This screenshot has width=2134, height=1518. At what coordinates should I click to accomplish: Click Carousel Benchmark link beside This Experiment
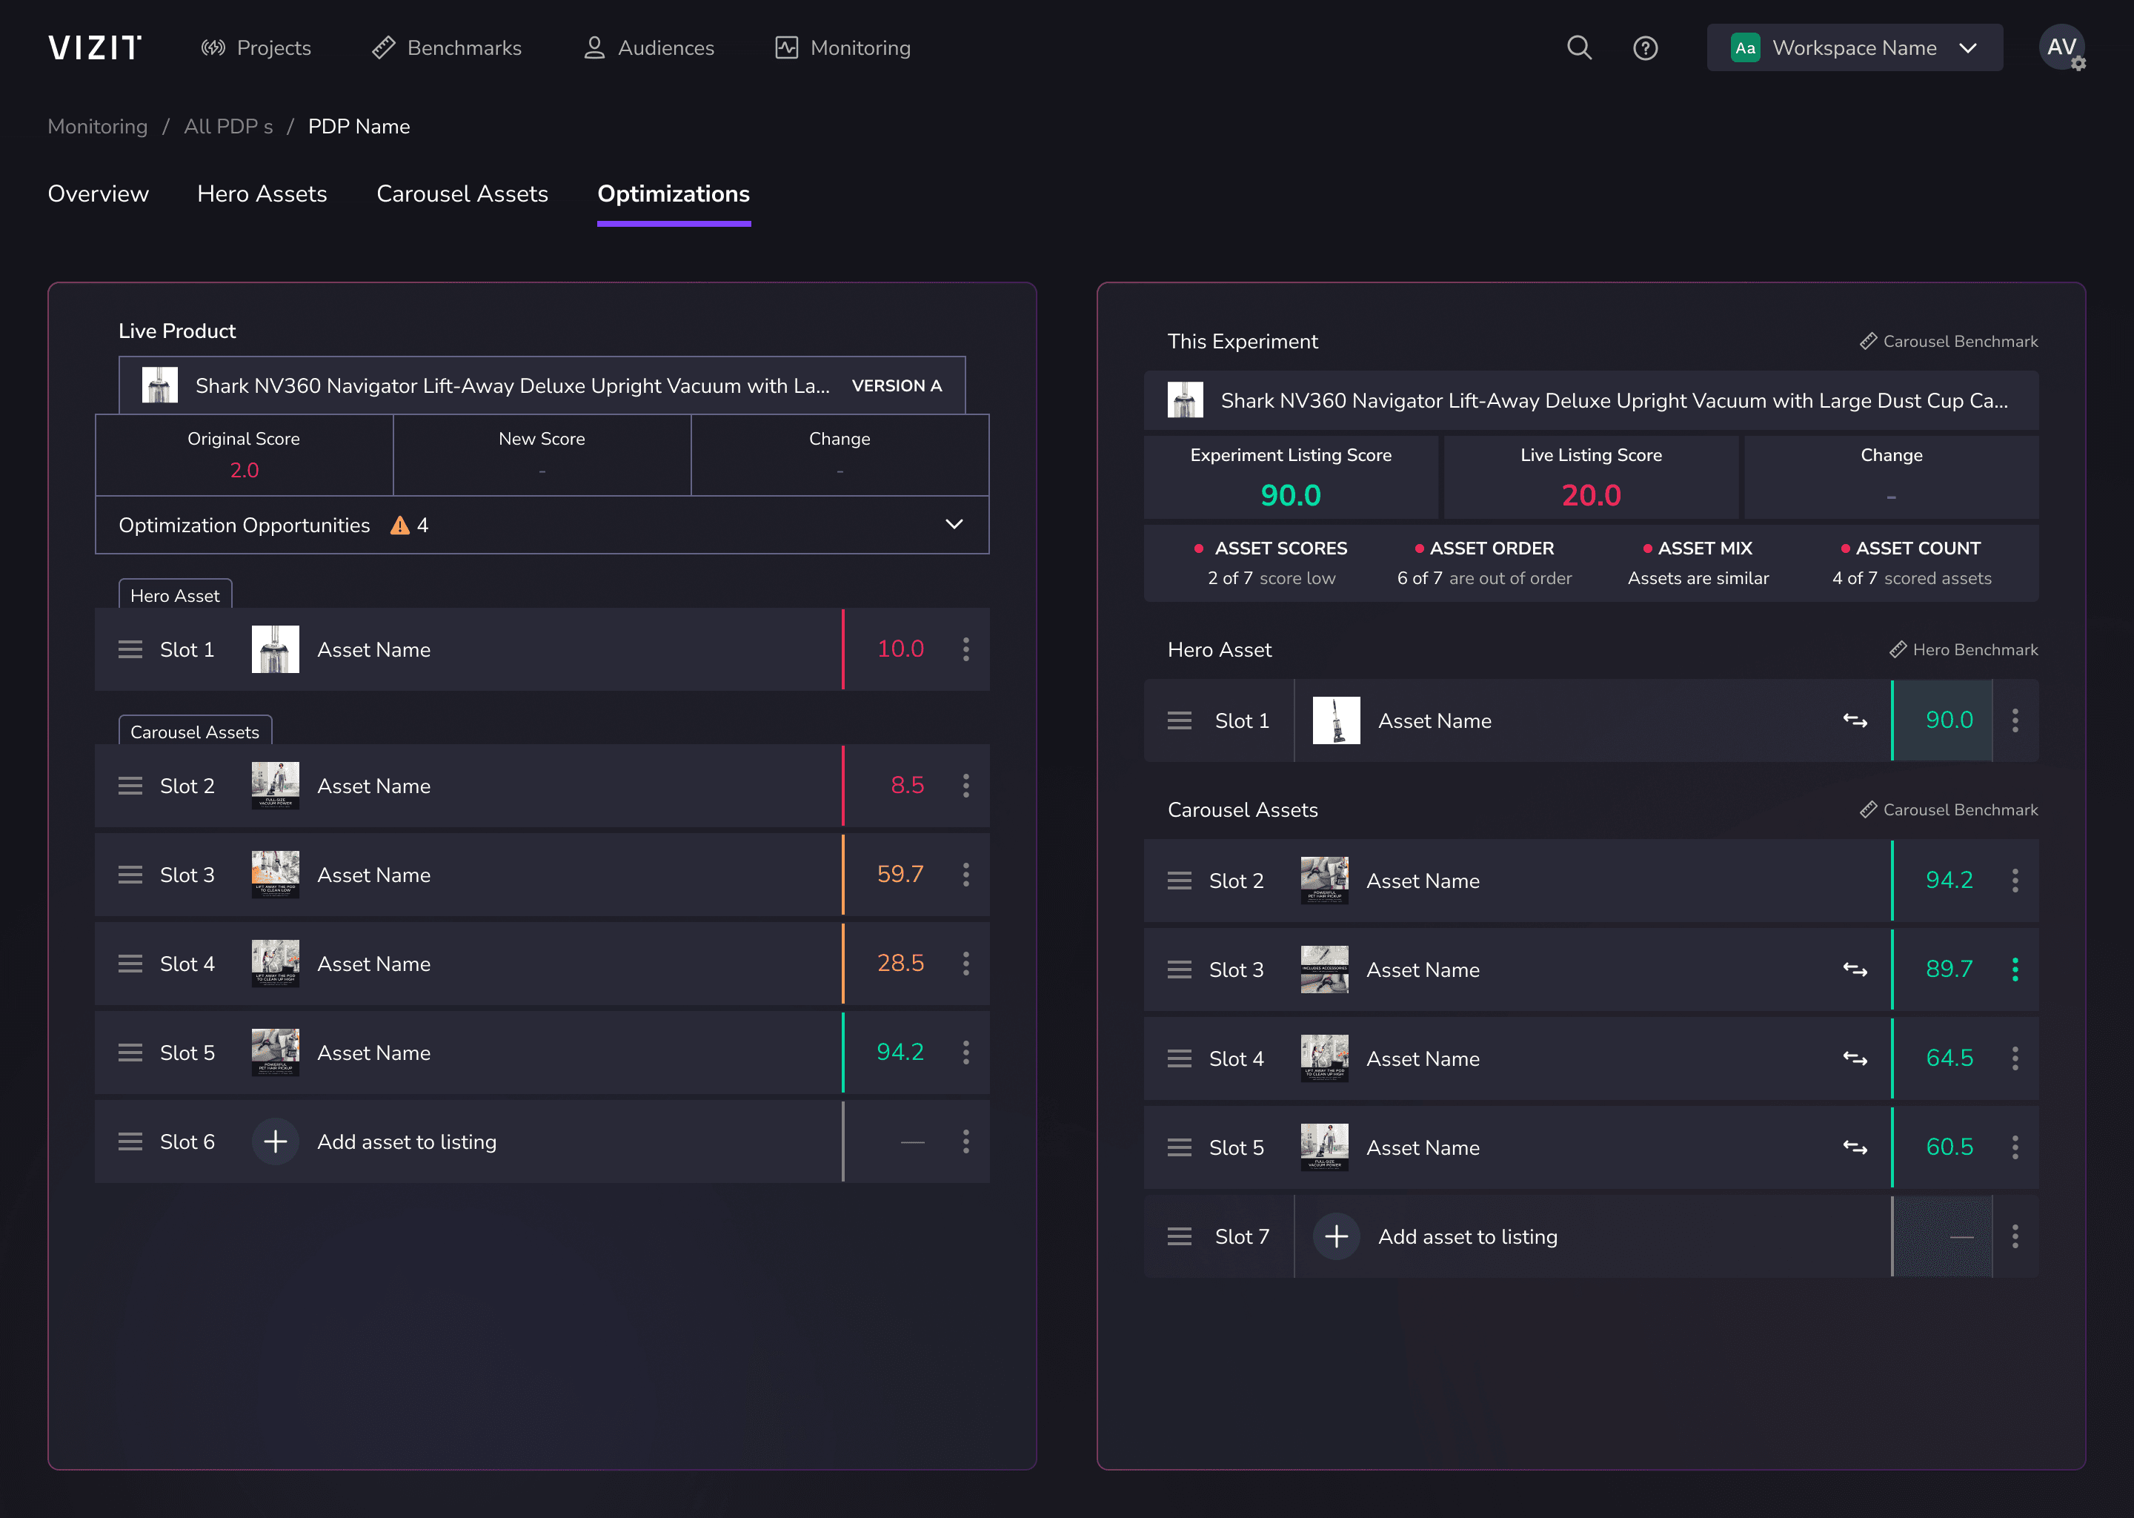tap(1949, 341)
